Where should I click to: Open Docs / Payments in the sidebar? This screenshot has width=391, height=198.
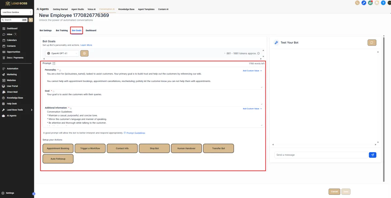coord(15,58)
